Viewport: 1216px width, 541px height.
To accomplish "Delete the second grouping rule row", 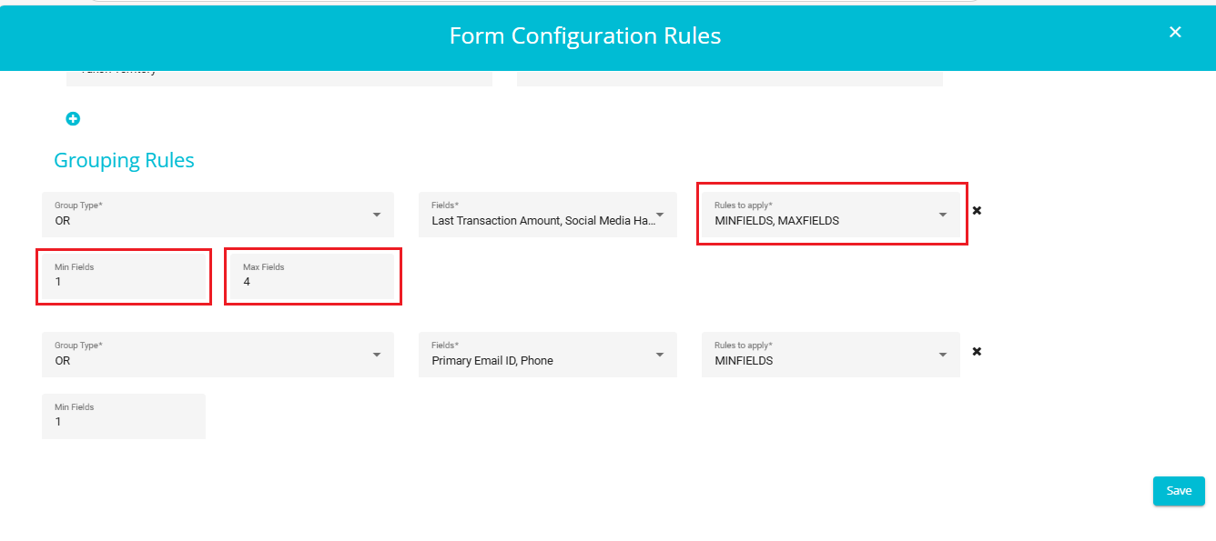I will pyautogui.click(x=977, y=351).
